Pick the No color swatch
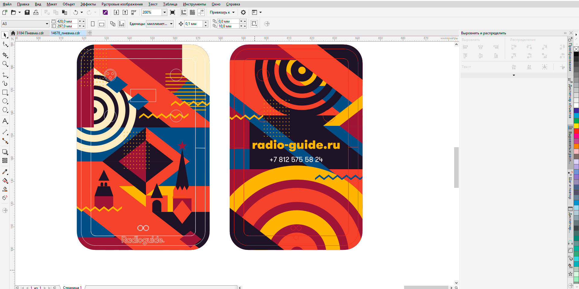The height and width of the screenshot is (289, 579). (576, 49)
